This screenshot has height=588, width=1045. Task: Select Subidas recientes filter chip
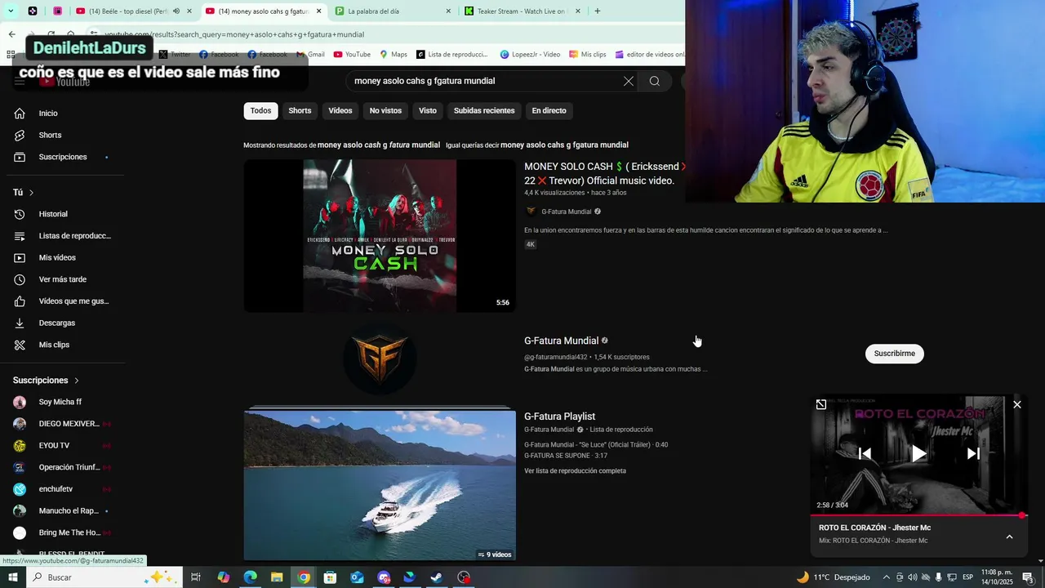[484, 110]
